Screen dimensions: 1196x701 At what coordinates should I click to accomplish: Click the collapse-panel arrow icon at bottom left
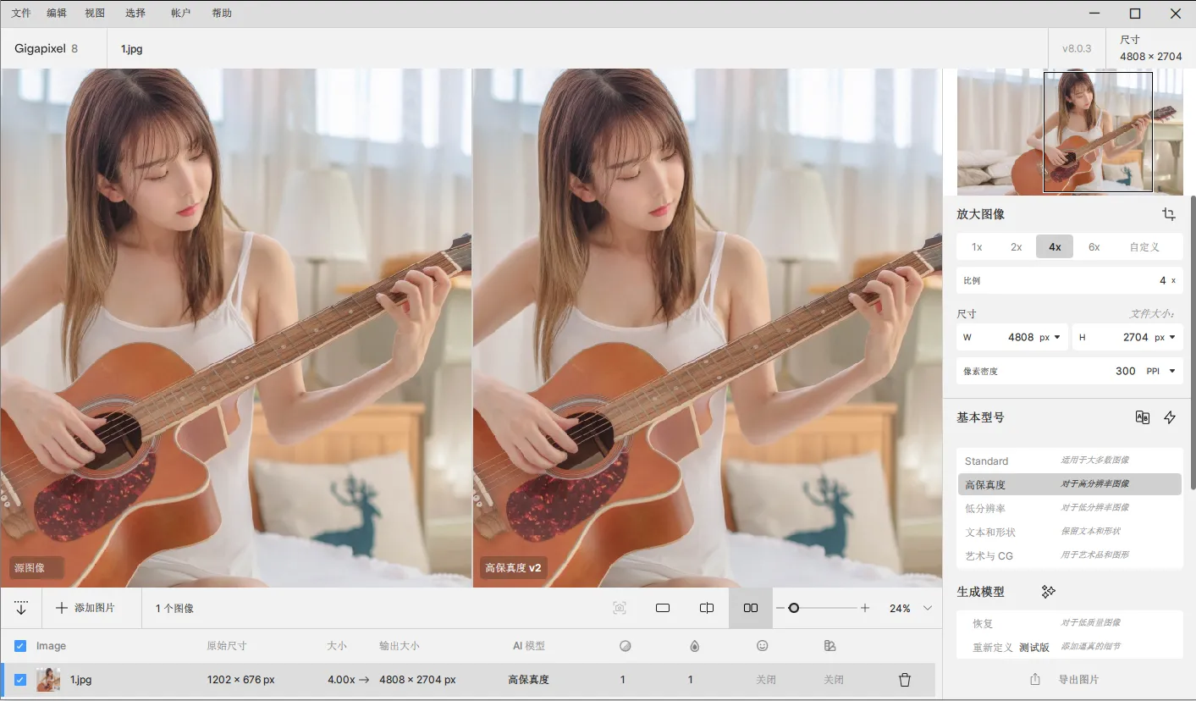tap(21, 608)
